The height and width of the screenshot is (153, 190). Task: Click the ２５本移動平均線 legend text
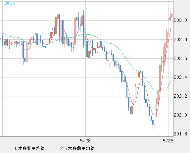pos(77,148)
